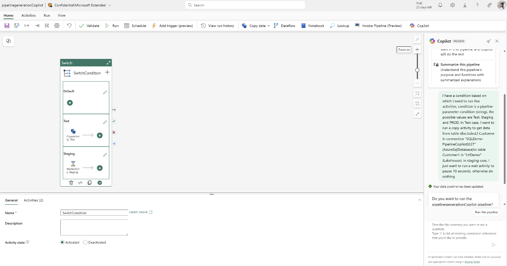507x266 pixels.
Task: Collapse the bottom properties panel chevron
Action: pyautogui.click(x=419, y=200)
